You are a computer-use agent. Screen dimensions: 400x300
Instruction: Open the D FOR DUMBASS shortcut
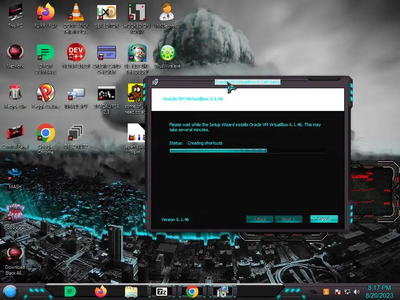click(45, 59)
